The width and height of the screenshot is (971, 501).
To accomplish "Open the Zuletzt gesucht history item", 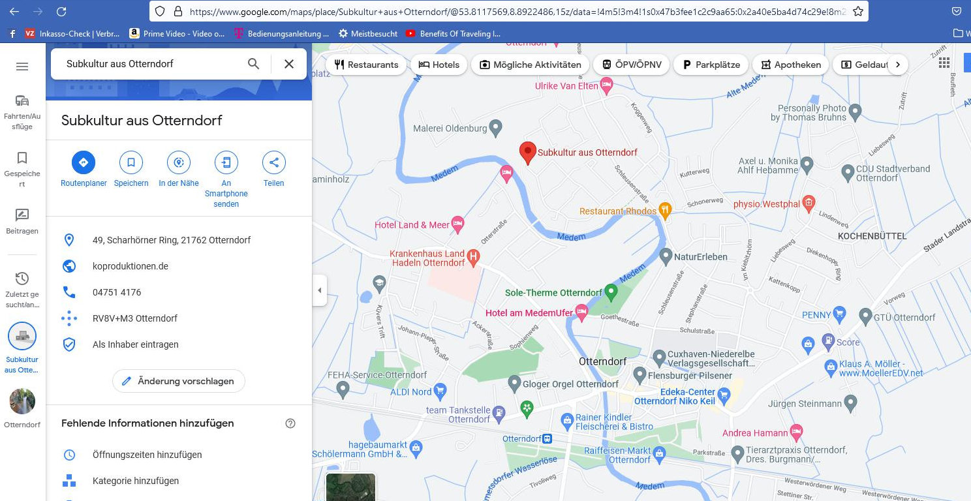I will click(x=22, y=289).
